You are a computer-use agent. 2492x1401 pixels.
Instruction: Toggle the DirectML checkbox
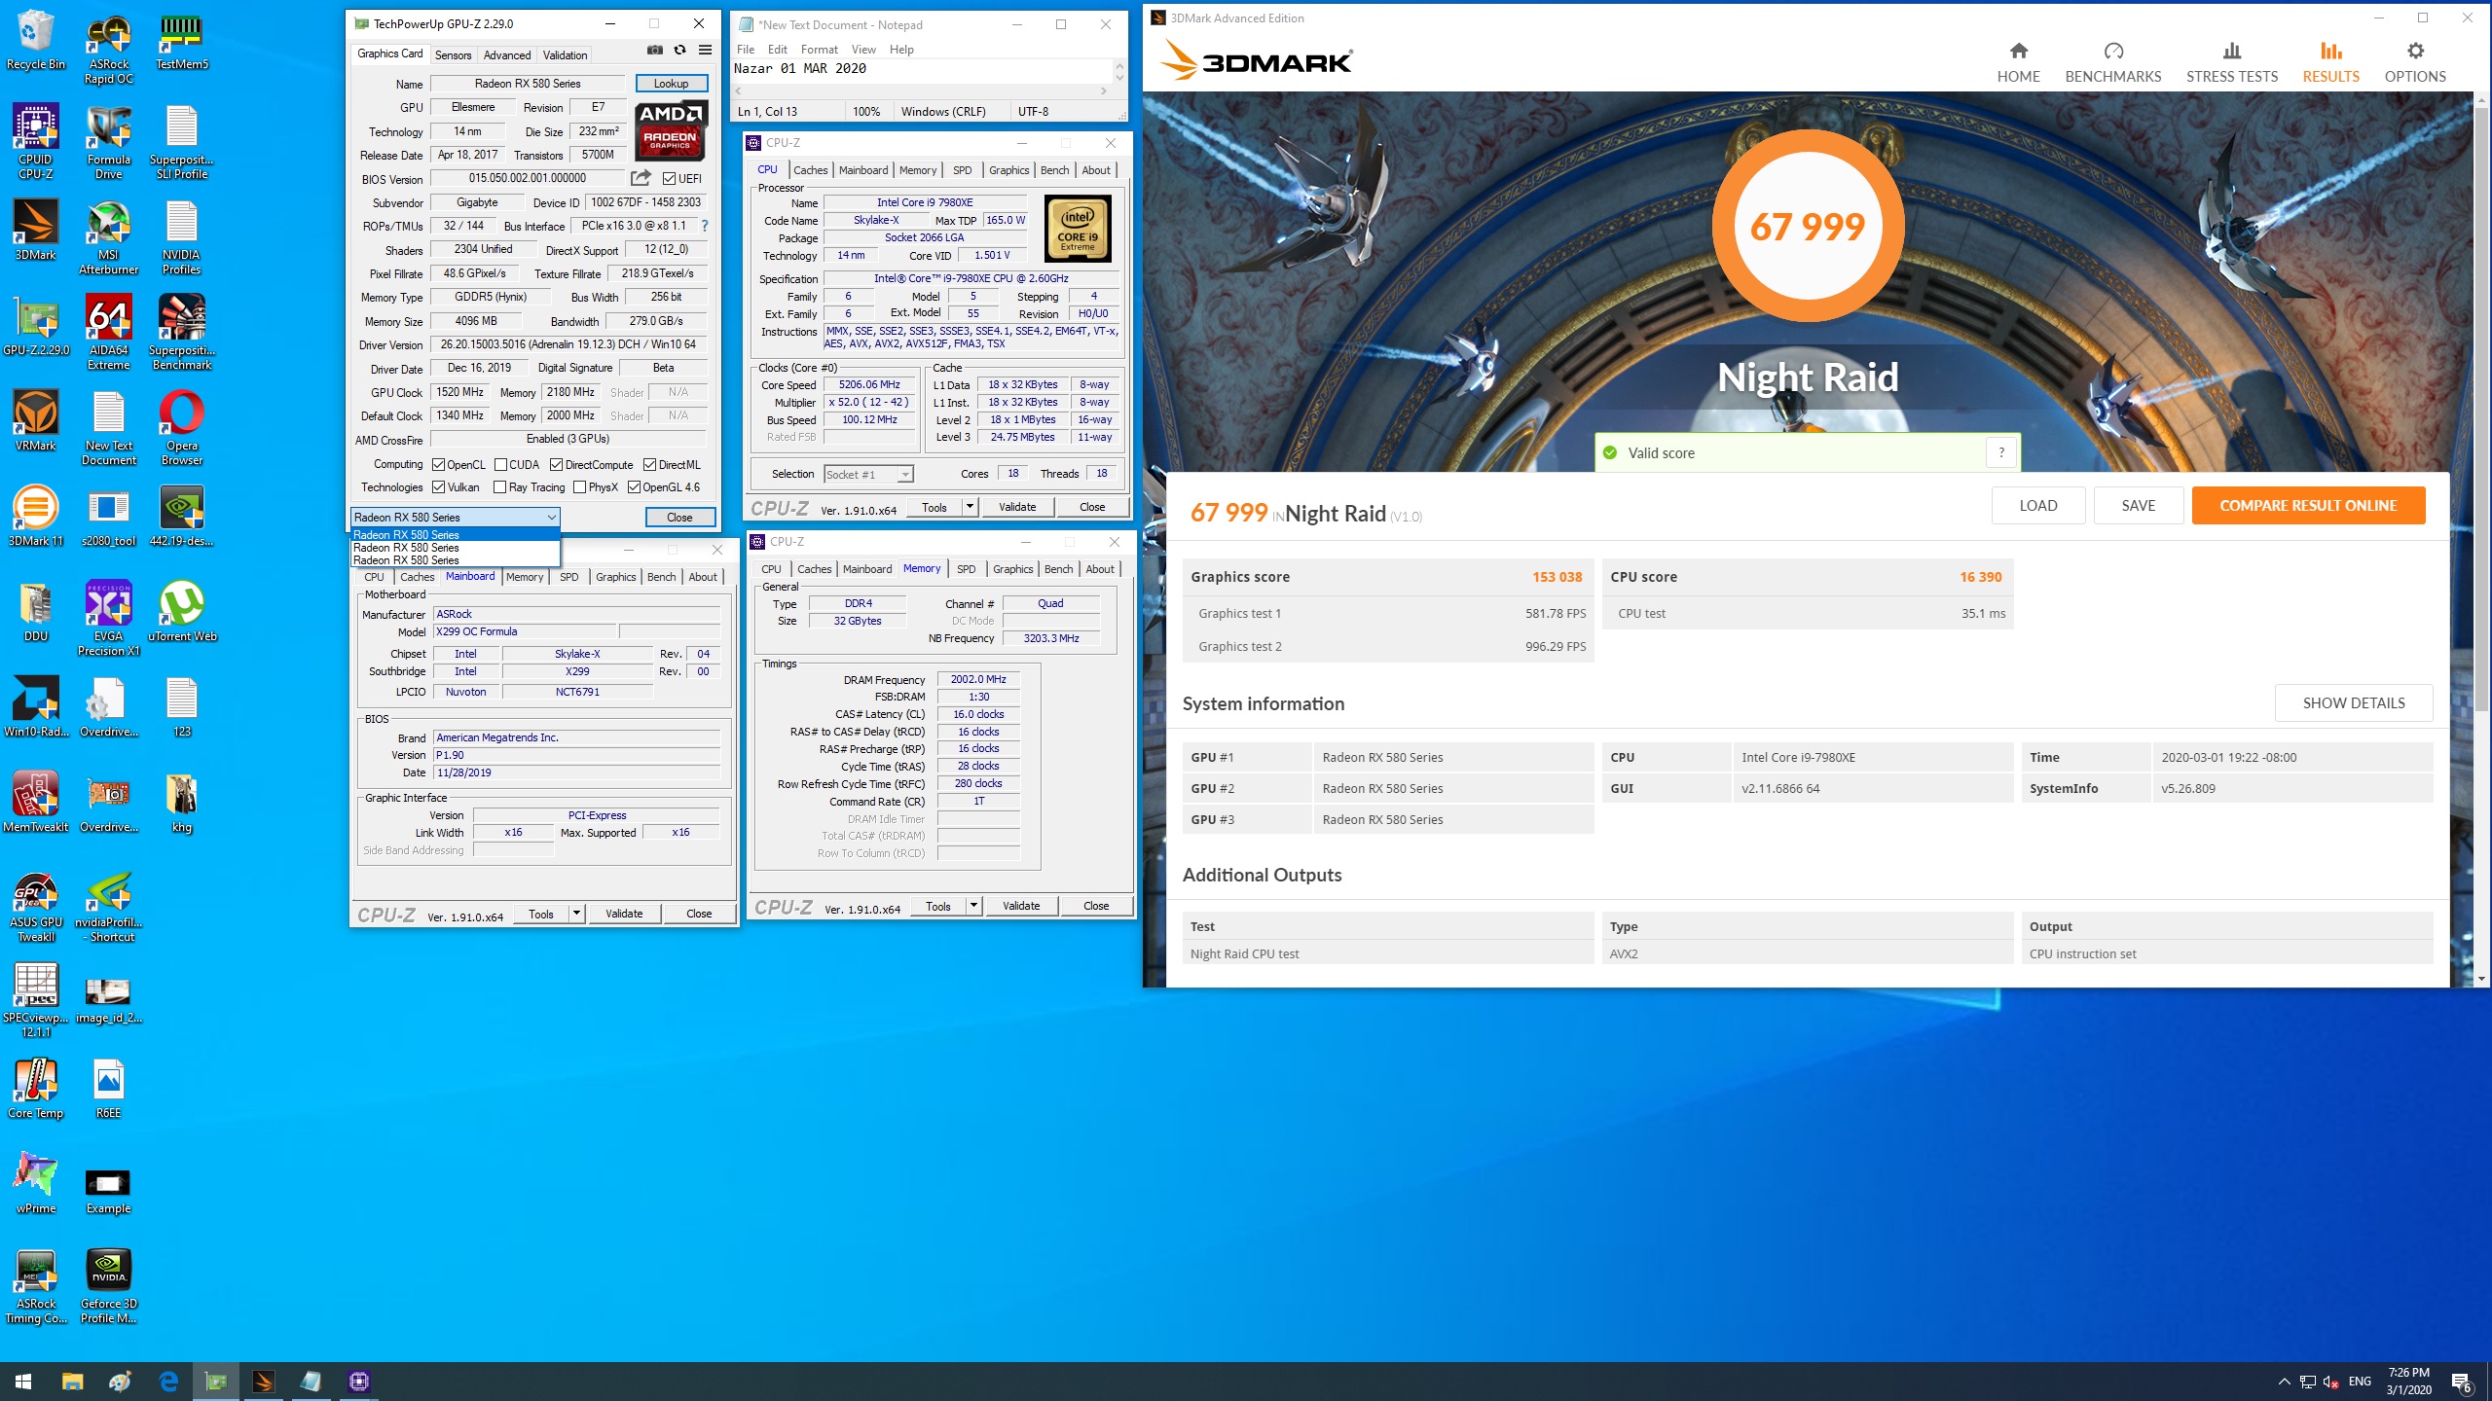(x=649, y=465)
